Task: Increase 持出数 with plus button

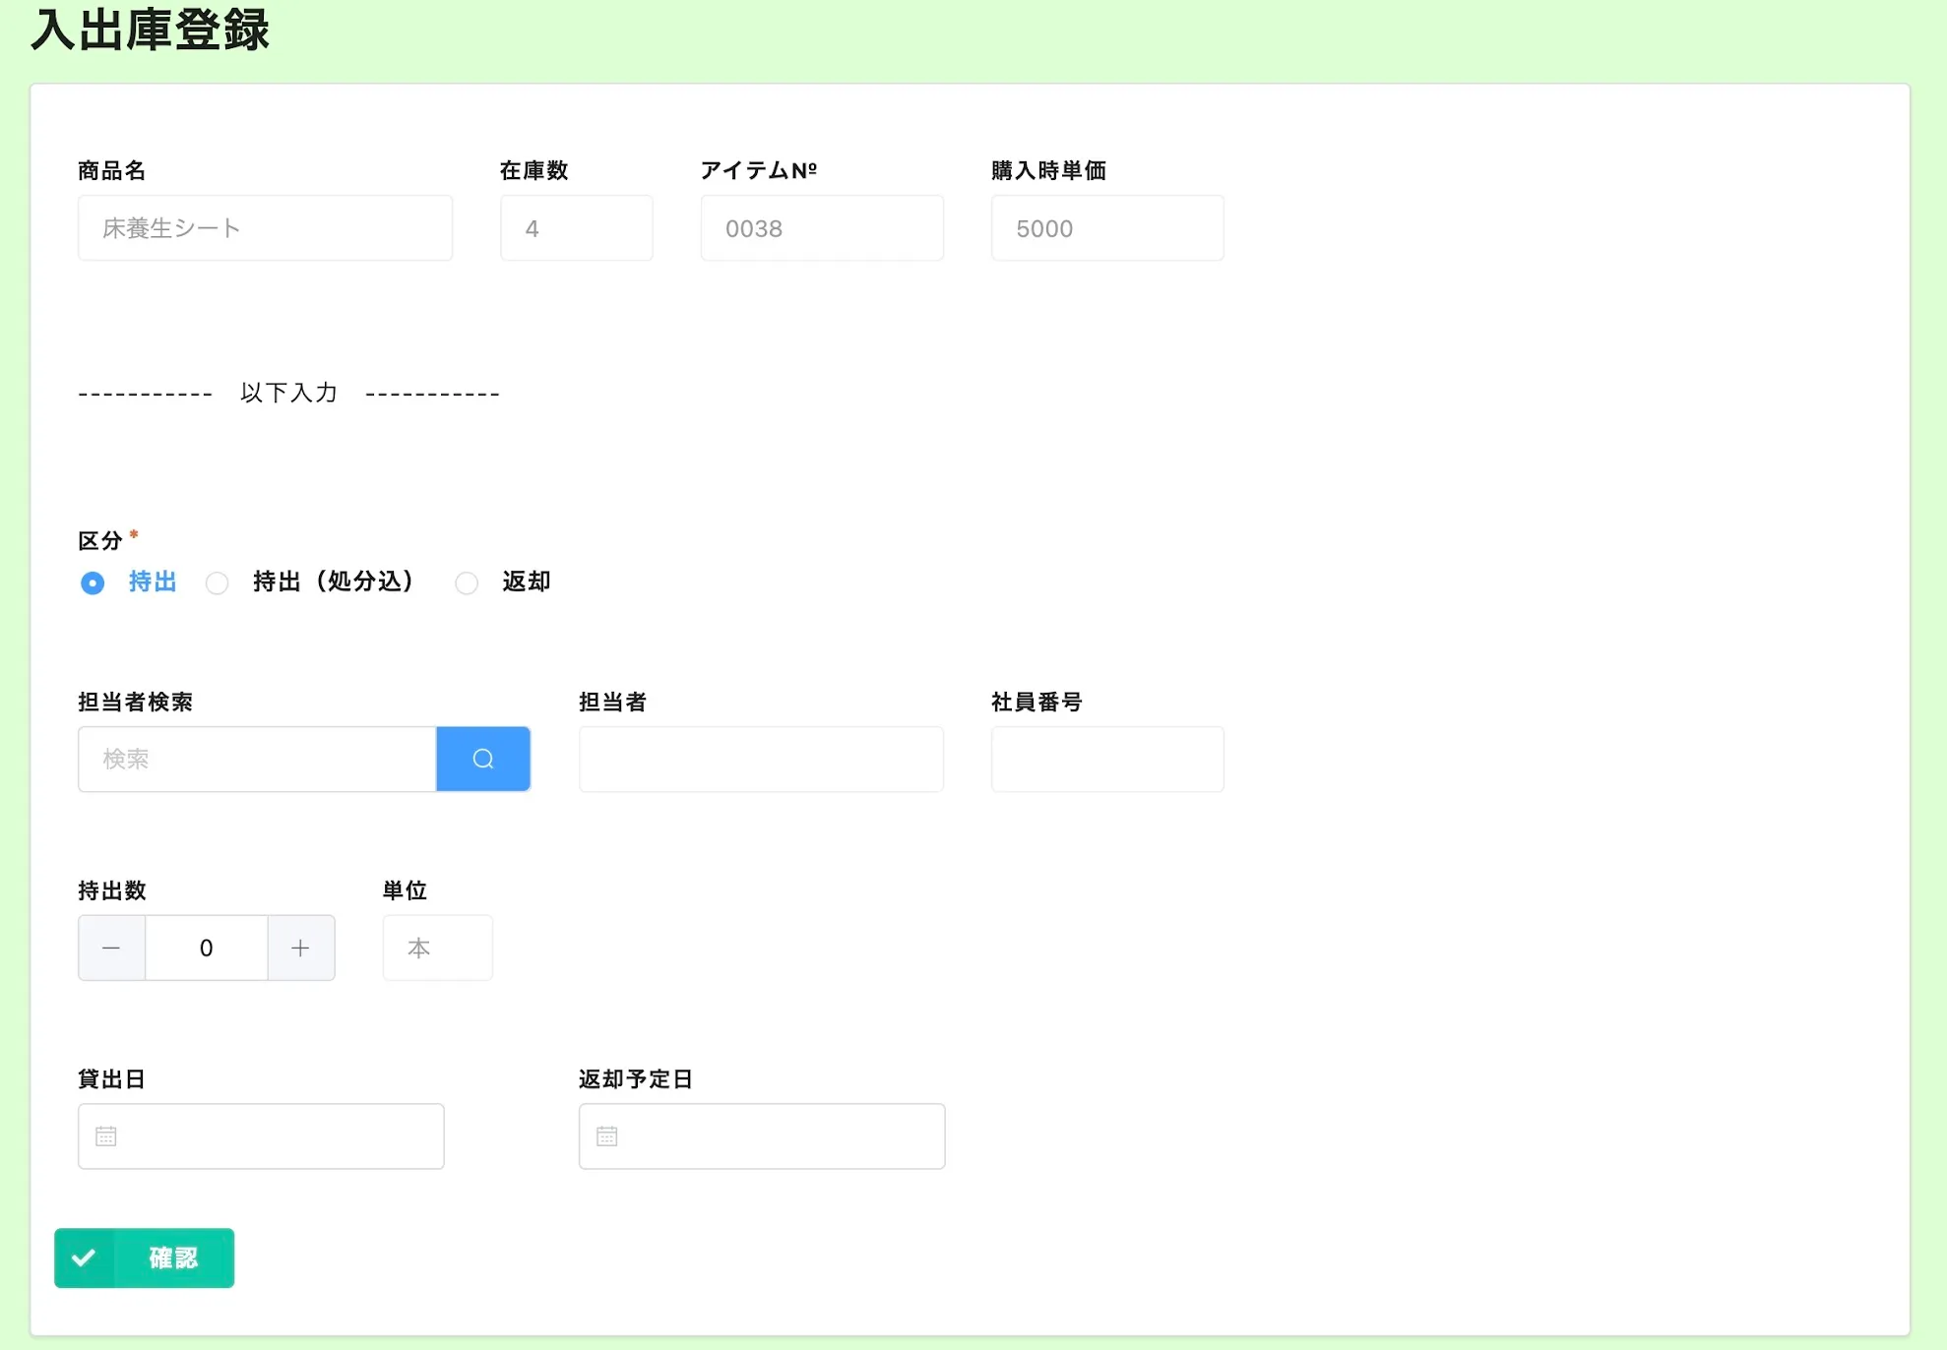Action: (x=300, y=948)
